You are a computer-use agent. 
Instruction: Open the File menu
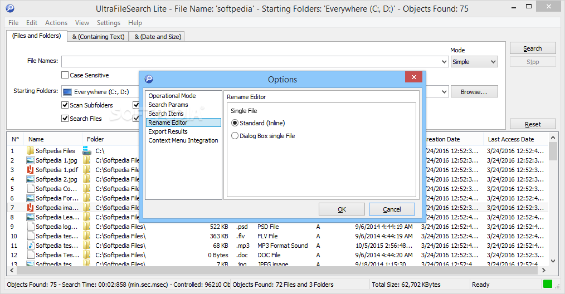[x=13, y=23]
